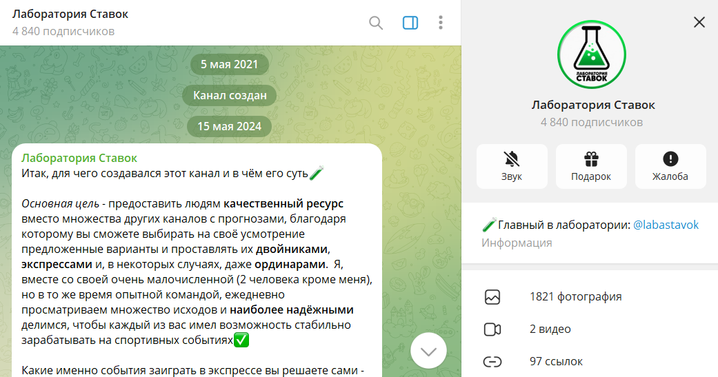This screenshot has width=718, height=377.
Task: Click the 5 мая 2021 date badge
Action: 229,65
